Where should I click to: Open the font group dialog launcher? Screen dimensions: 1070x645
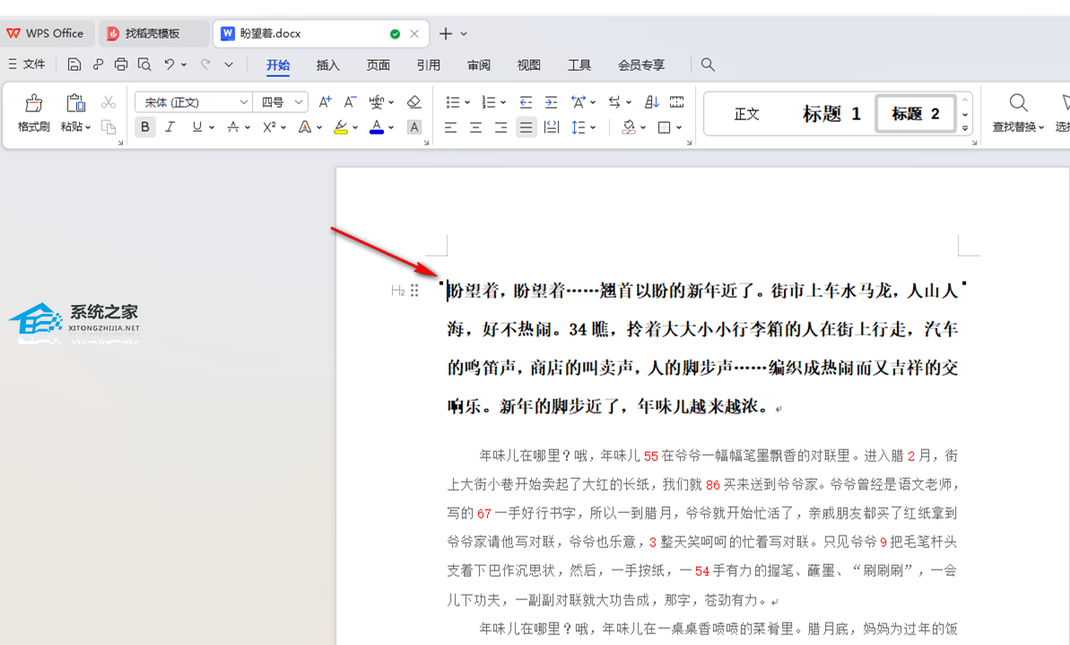[x=427, y=143]
